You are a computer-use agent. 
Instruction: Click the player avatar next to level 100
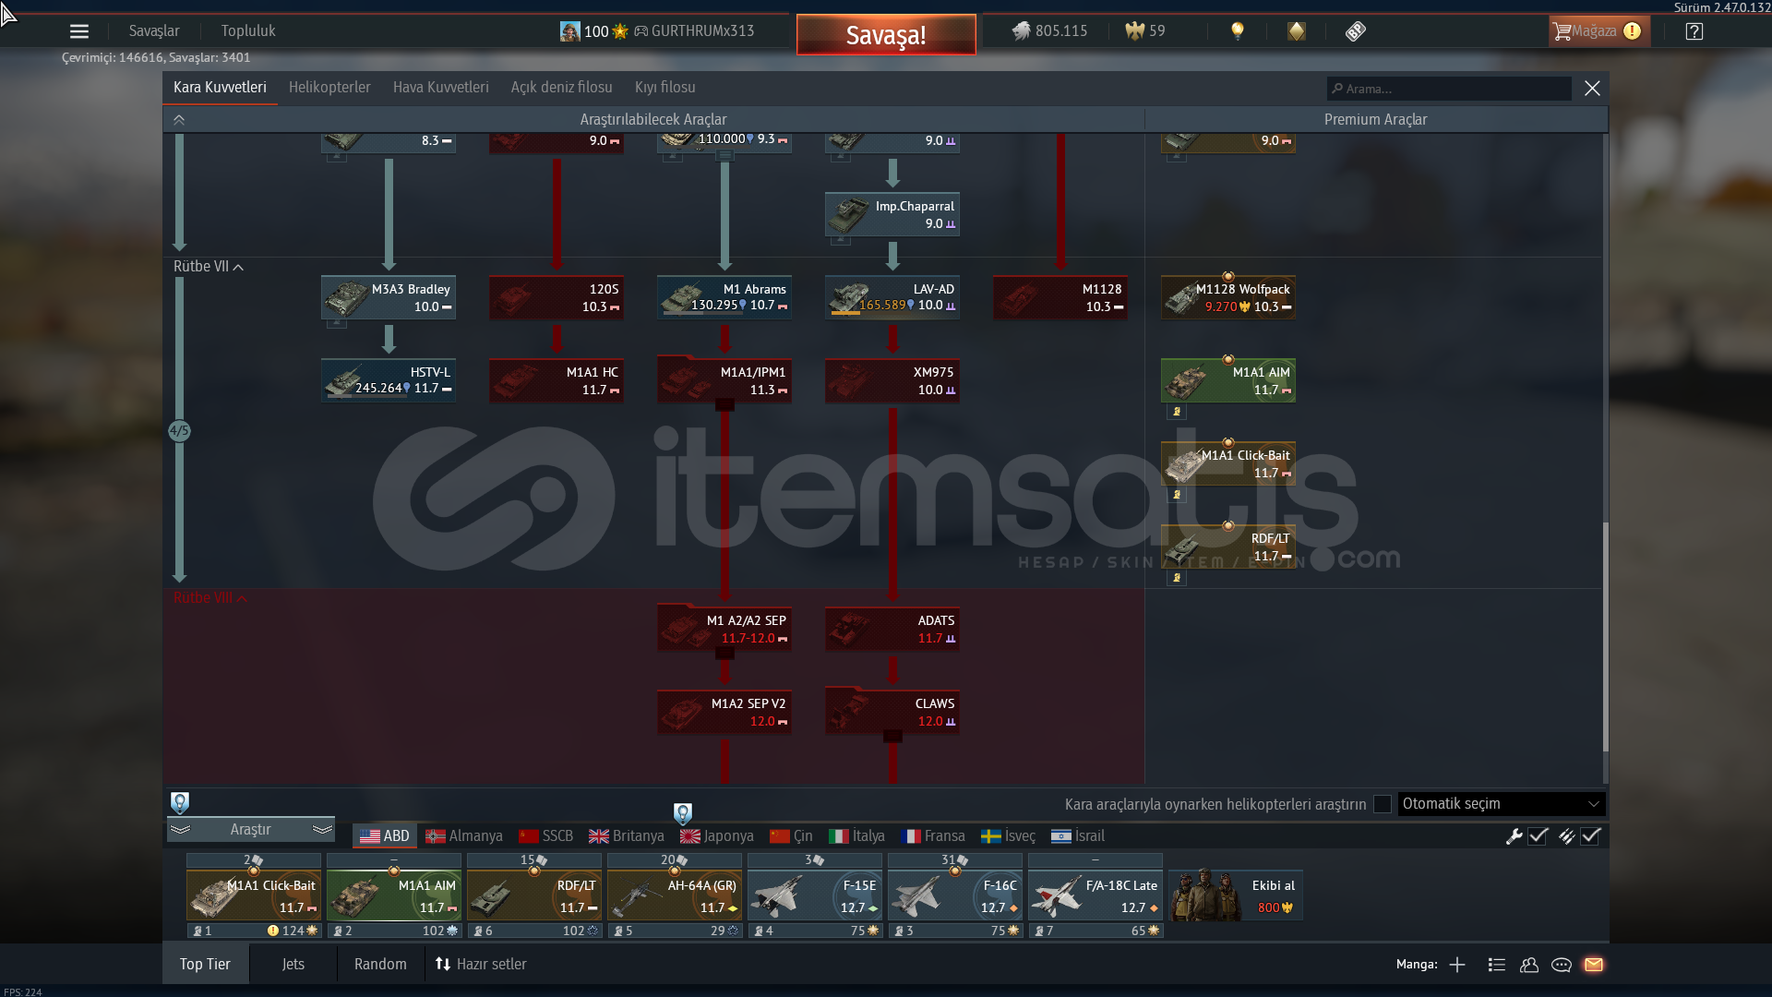[x=570, y=31]
